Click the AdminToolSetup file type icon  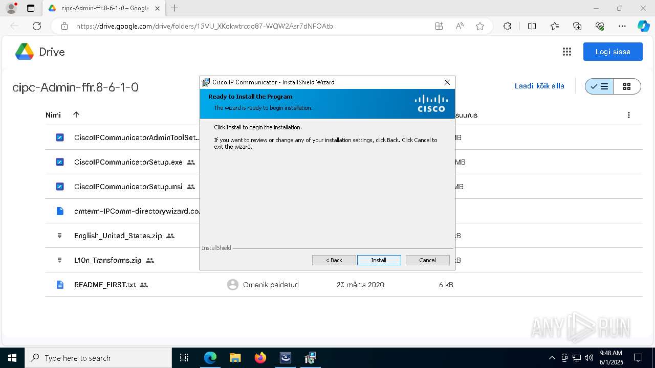tap(60, 137)
